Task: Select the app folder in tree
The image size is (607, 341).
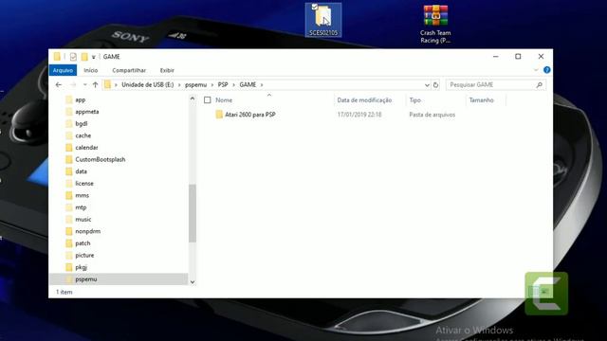Action: [x=80, y=99]
